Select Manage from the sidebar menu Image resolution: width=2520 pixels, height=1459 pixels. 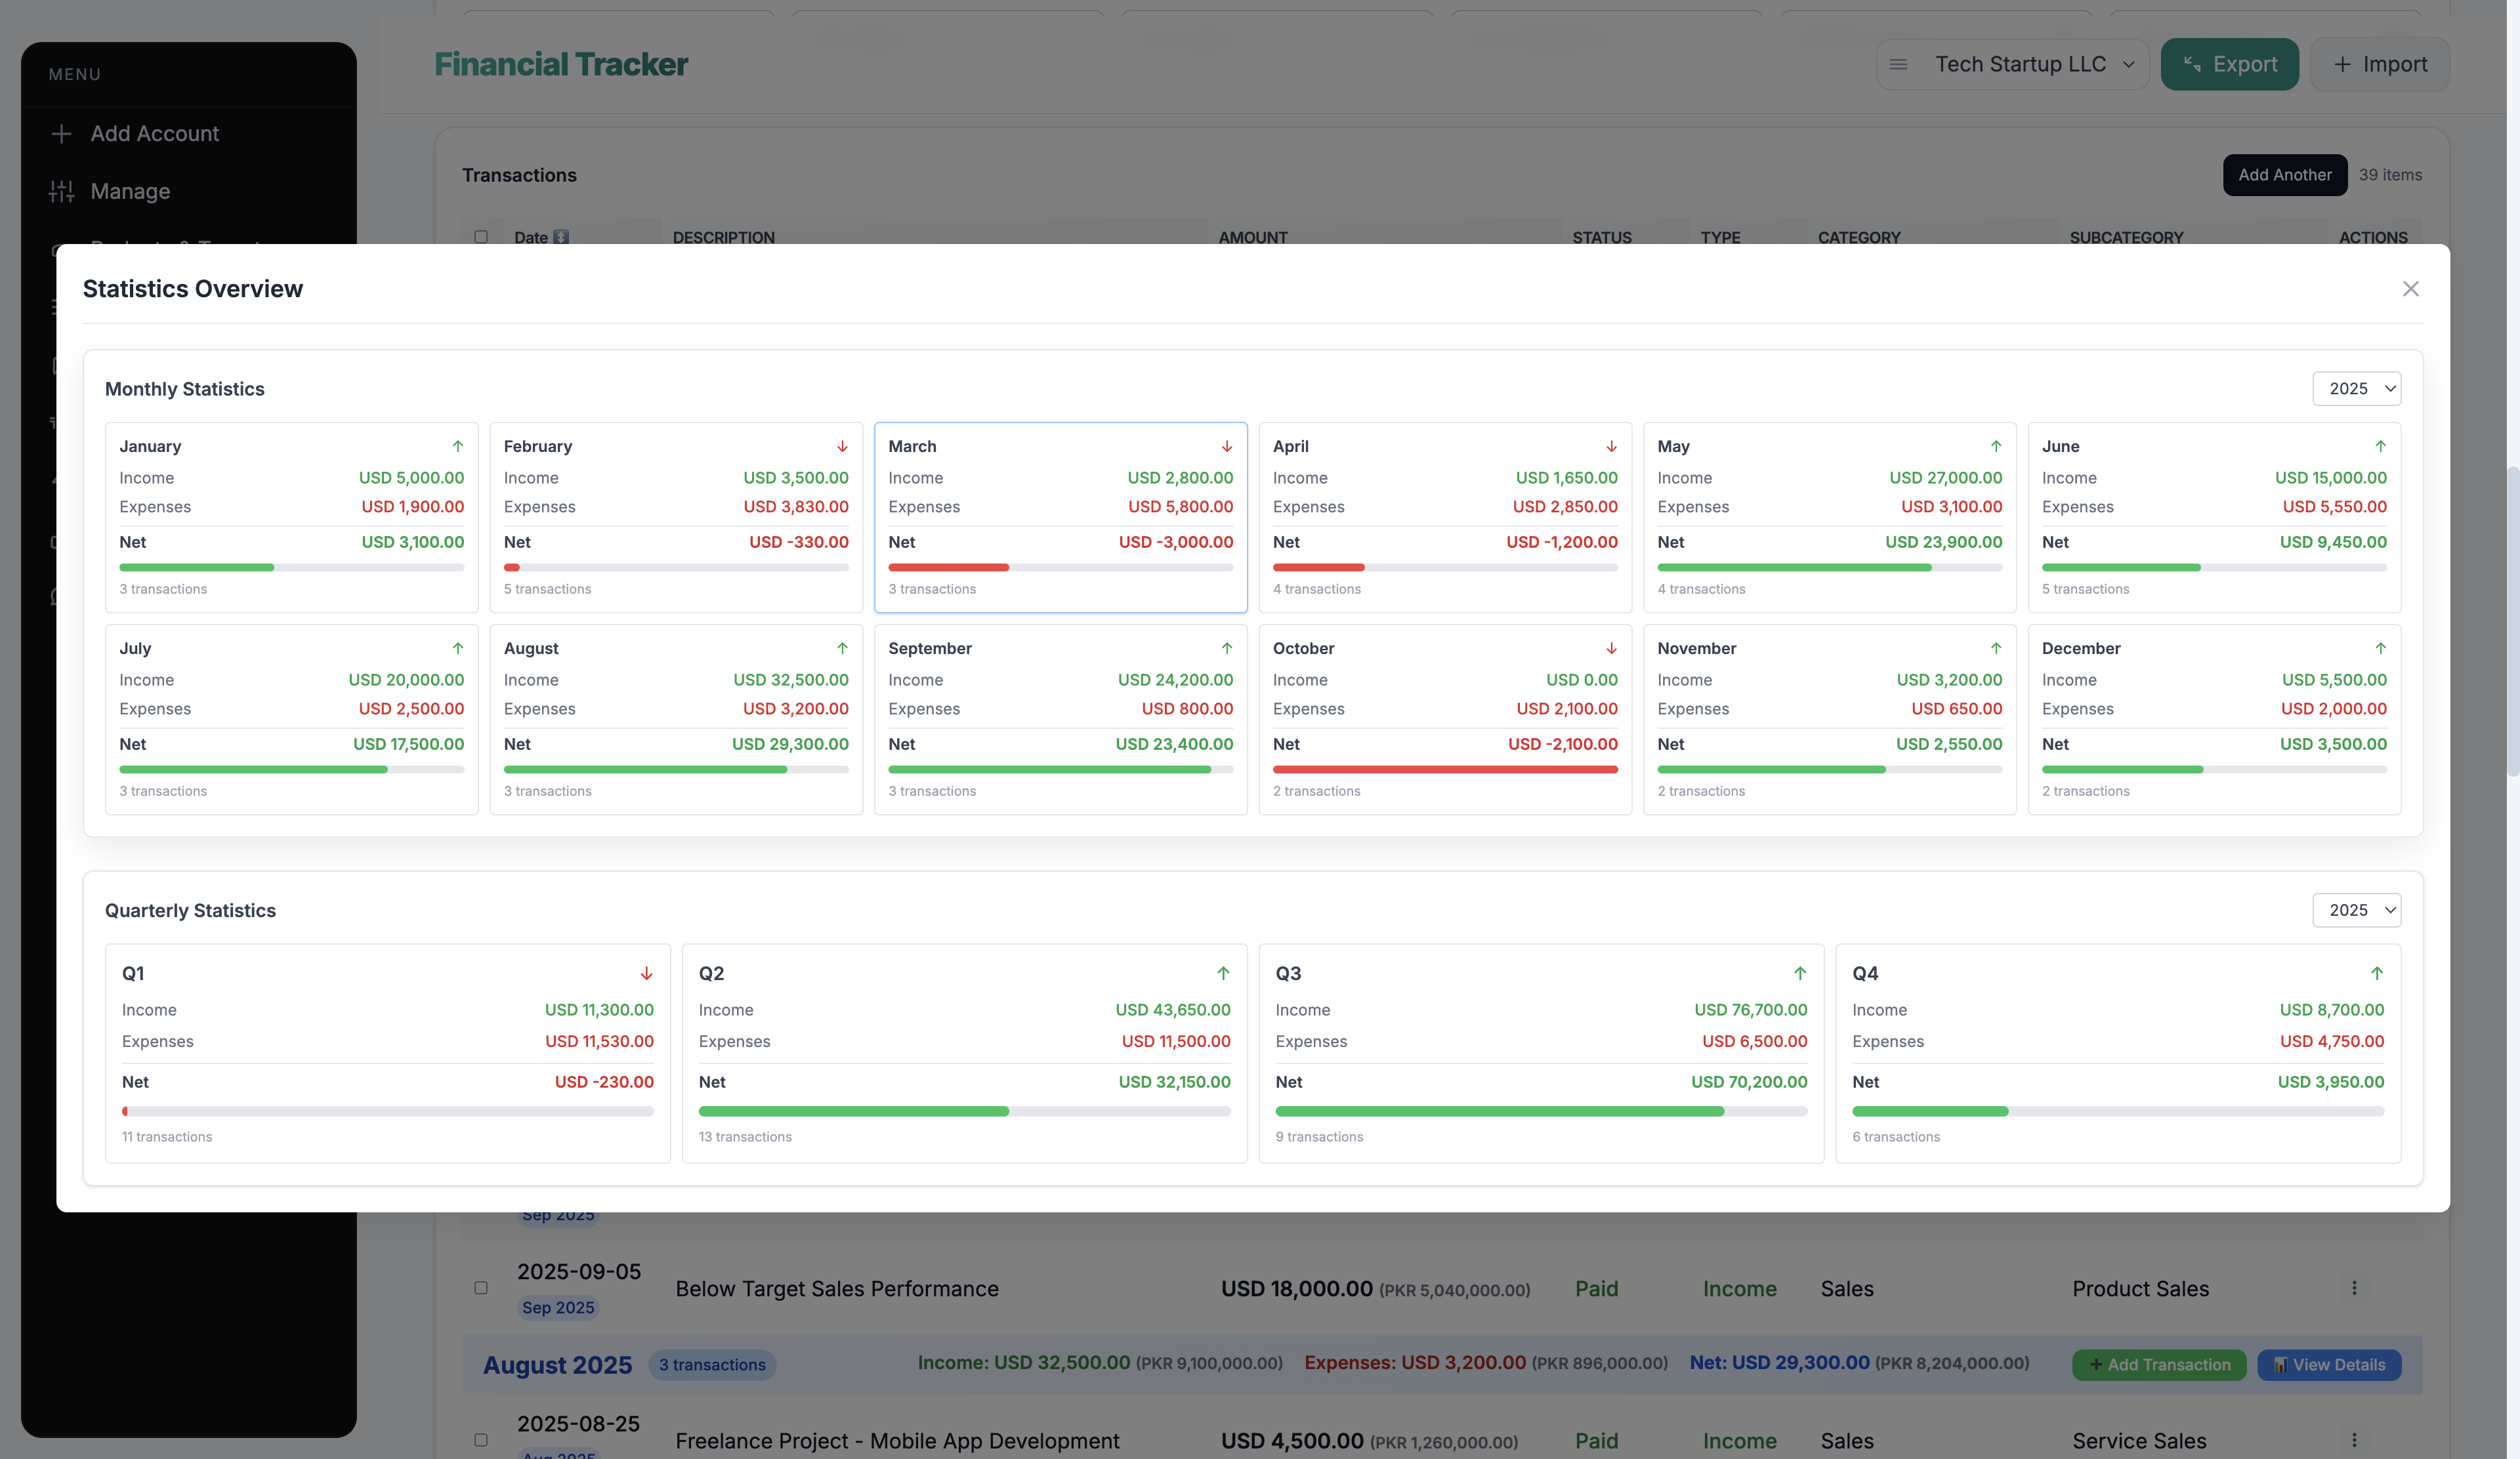pos(130,191)
